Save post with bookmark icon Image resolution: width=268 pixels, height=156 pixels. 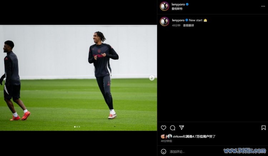pos(263,128)
